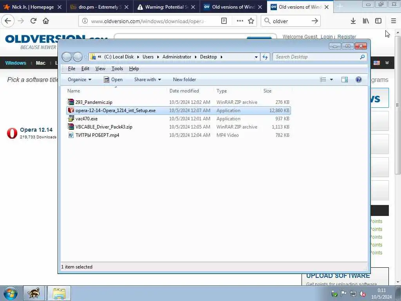
Task: Open Firefox library icon
Action: [366, 21]
